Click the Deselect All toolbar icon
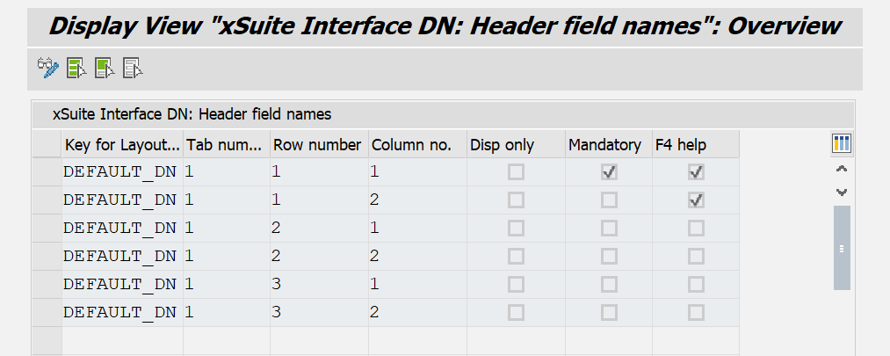This screenshot has width=890, height=356. [133, 68]
